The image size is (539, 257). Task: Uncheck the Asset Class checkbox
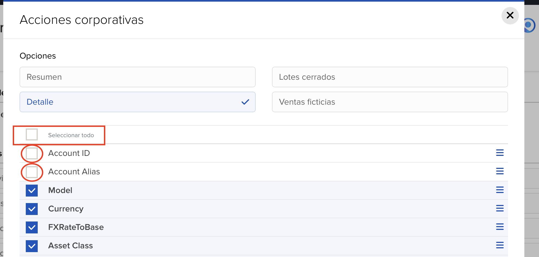[32, 246]
